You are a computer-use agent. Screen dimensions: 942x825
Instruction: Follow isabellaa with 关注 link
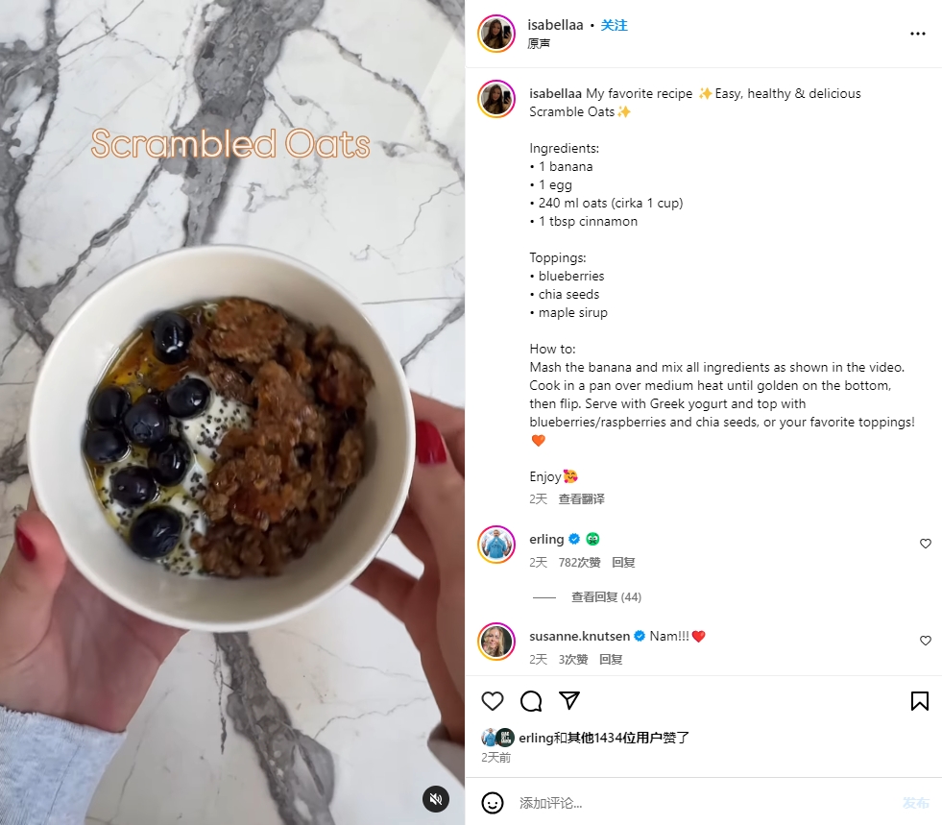[614, 25]
